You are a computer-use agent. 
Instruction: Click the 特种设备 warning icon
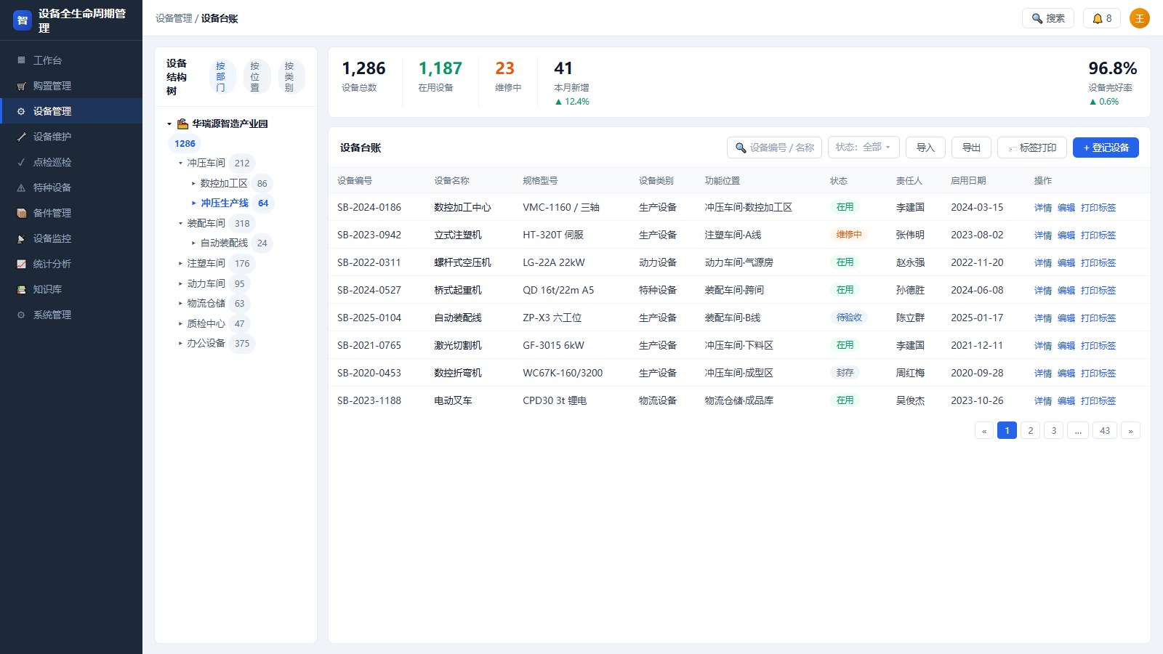point(21,187)
